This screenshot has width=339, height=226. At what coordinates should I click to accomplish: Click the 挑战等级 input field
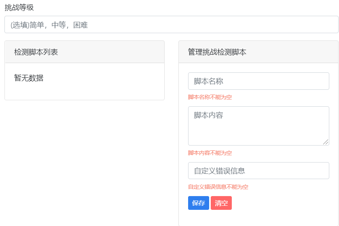coord(171,25)
